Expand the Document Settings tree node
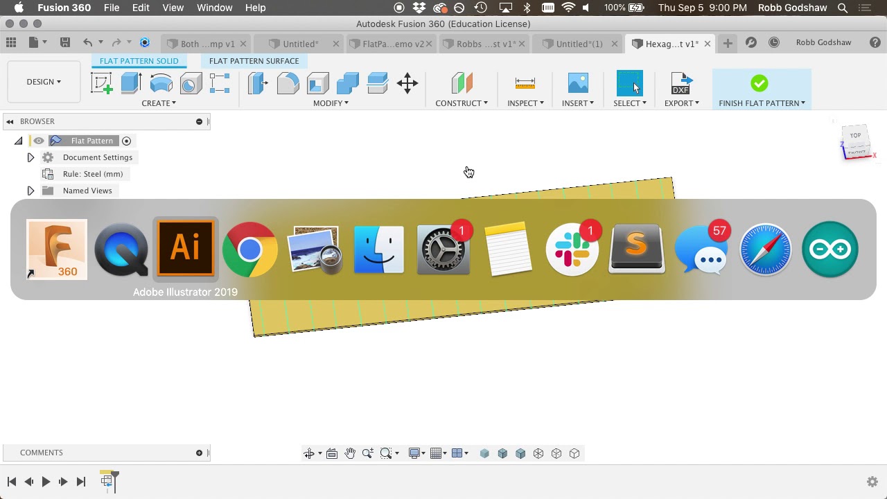Screen dimensions: 887x499 coord(30,157)
